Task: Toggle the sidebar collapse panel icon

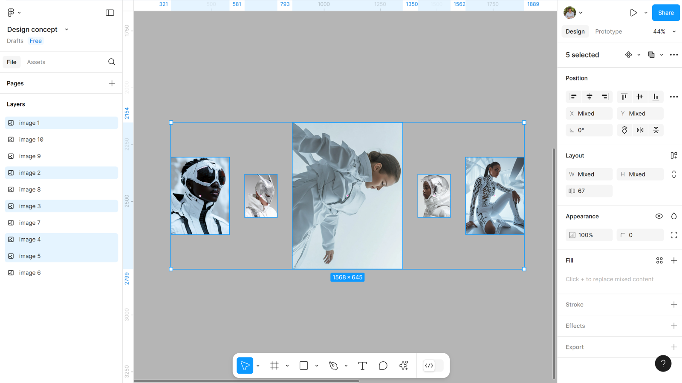Action: tap(110, 13)
